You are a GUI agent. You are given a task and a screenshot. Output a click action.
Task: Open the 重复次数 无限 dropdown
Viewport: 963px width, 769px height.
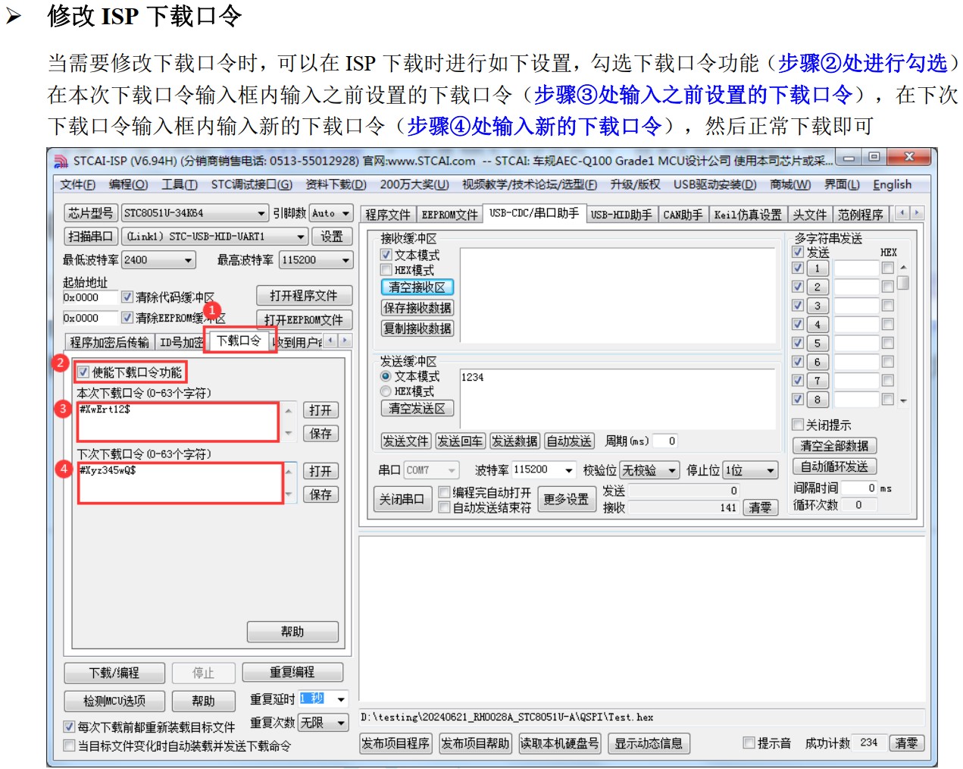tap(324, 723)
